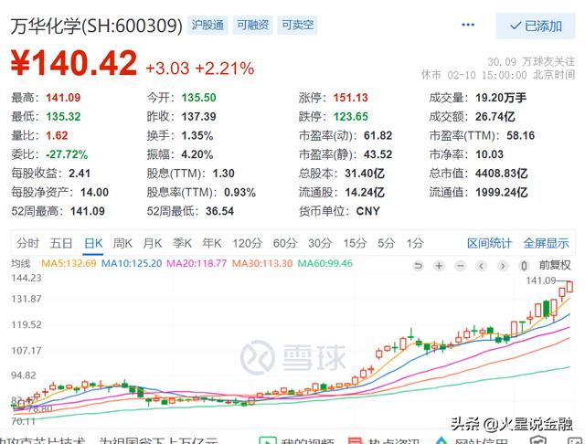Switch to the 季K chart tab

[x=182, y=243]
